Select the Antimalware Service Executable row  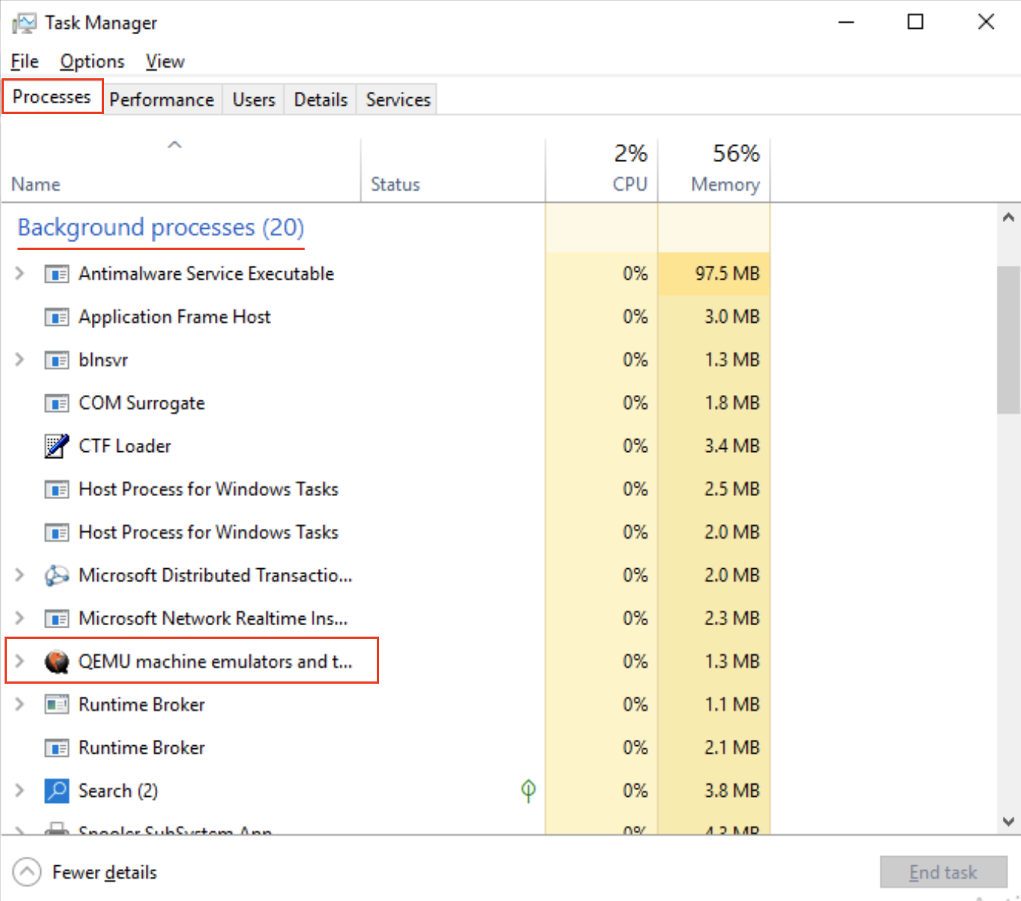pos(386,273)
